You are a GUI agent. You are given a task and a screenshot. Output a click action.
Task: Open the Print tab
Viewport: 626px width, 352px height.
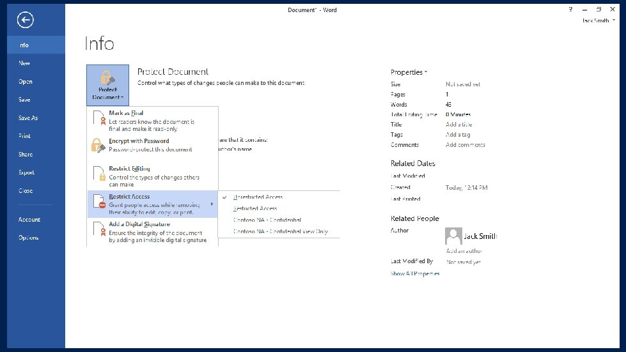pos(36,136)
